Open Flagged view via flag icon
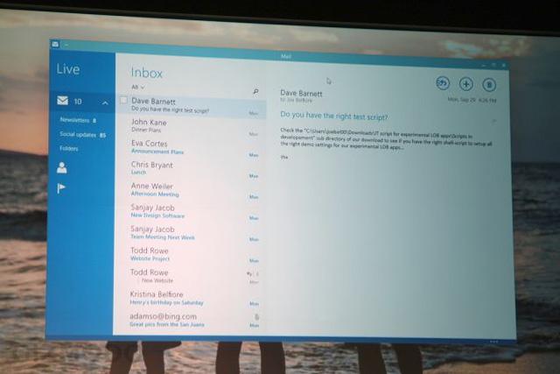Image resolution: width=560 pixels, height=374 pixels. click(61, 188)
